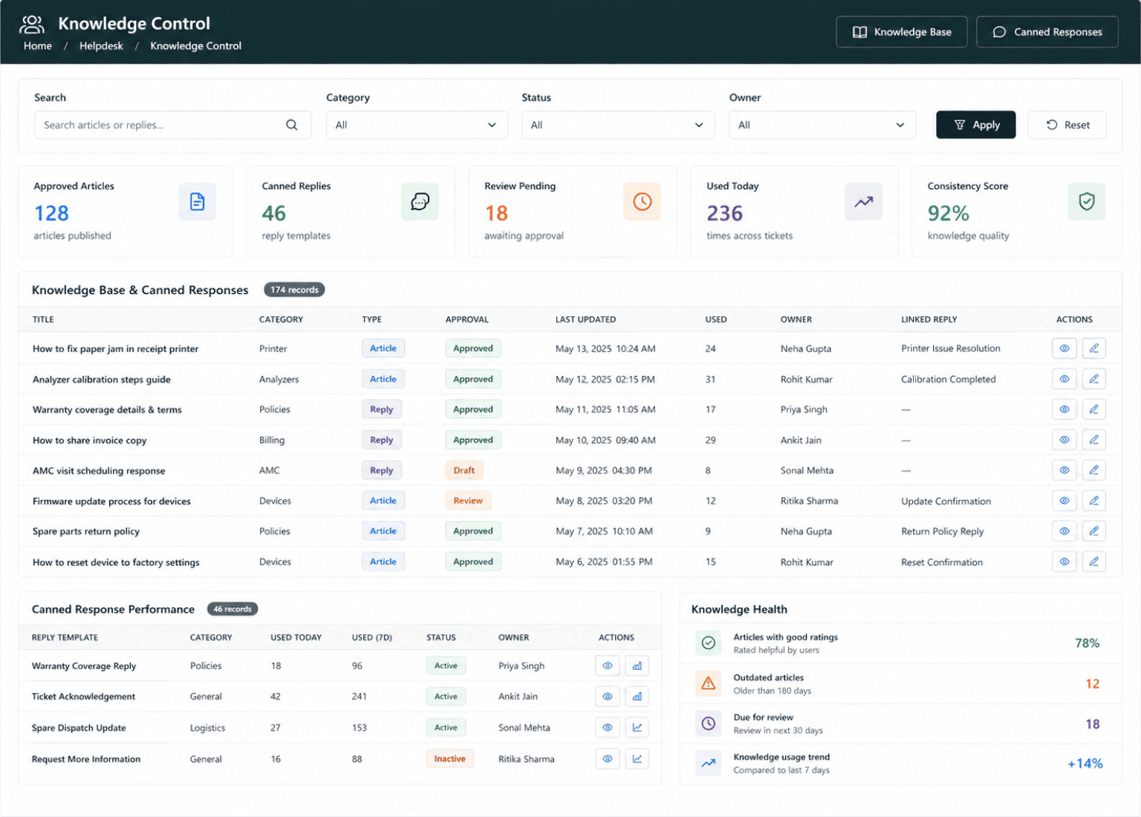Click the Review Pending clock icon

[x=642, y=201]
